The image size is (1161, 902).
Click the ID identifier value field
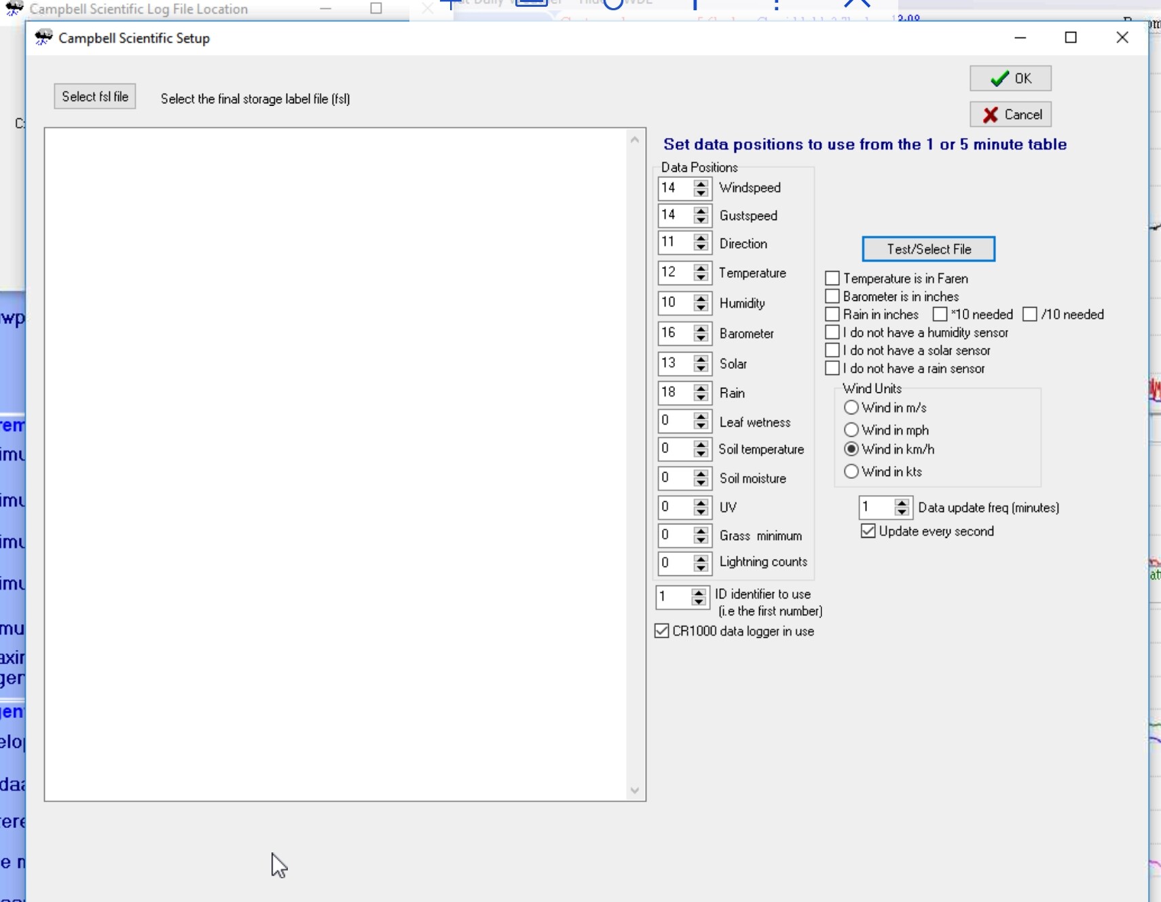point(674,597)
